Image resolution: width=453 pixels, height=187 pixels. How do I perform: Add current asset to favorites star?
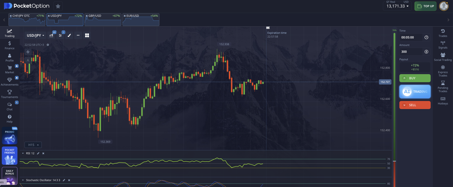point(58,6)
